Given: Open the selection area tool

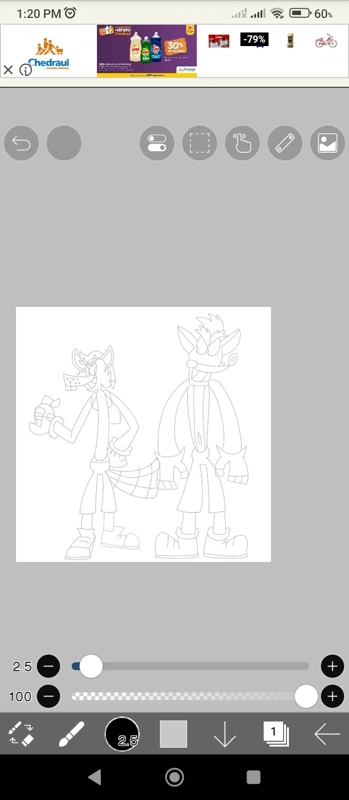Looking at the screenshot, I should pos(200,143).
